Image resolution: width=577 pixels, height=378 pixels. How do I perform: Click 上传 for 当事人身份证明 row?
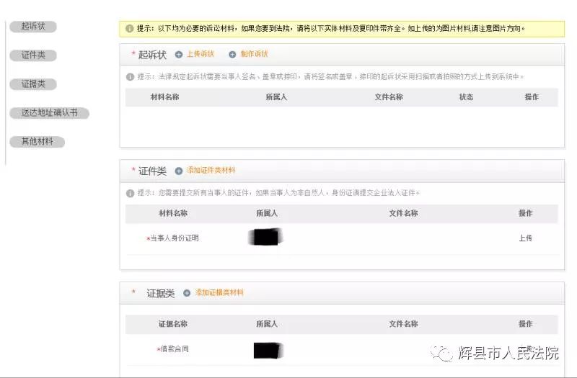(525, 238)
